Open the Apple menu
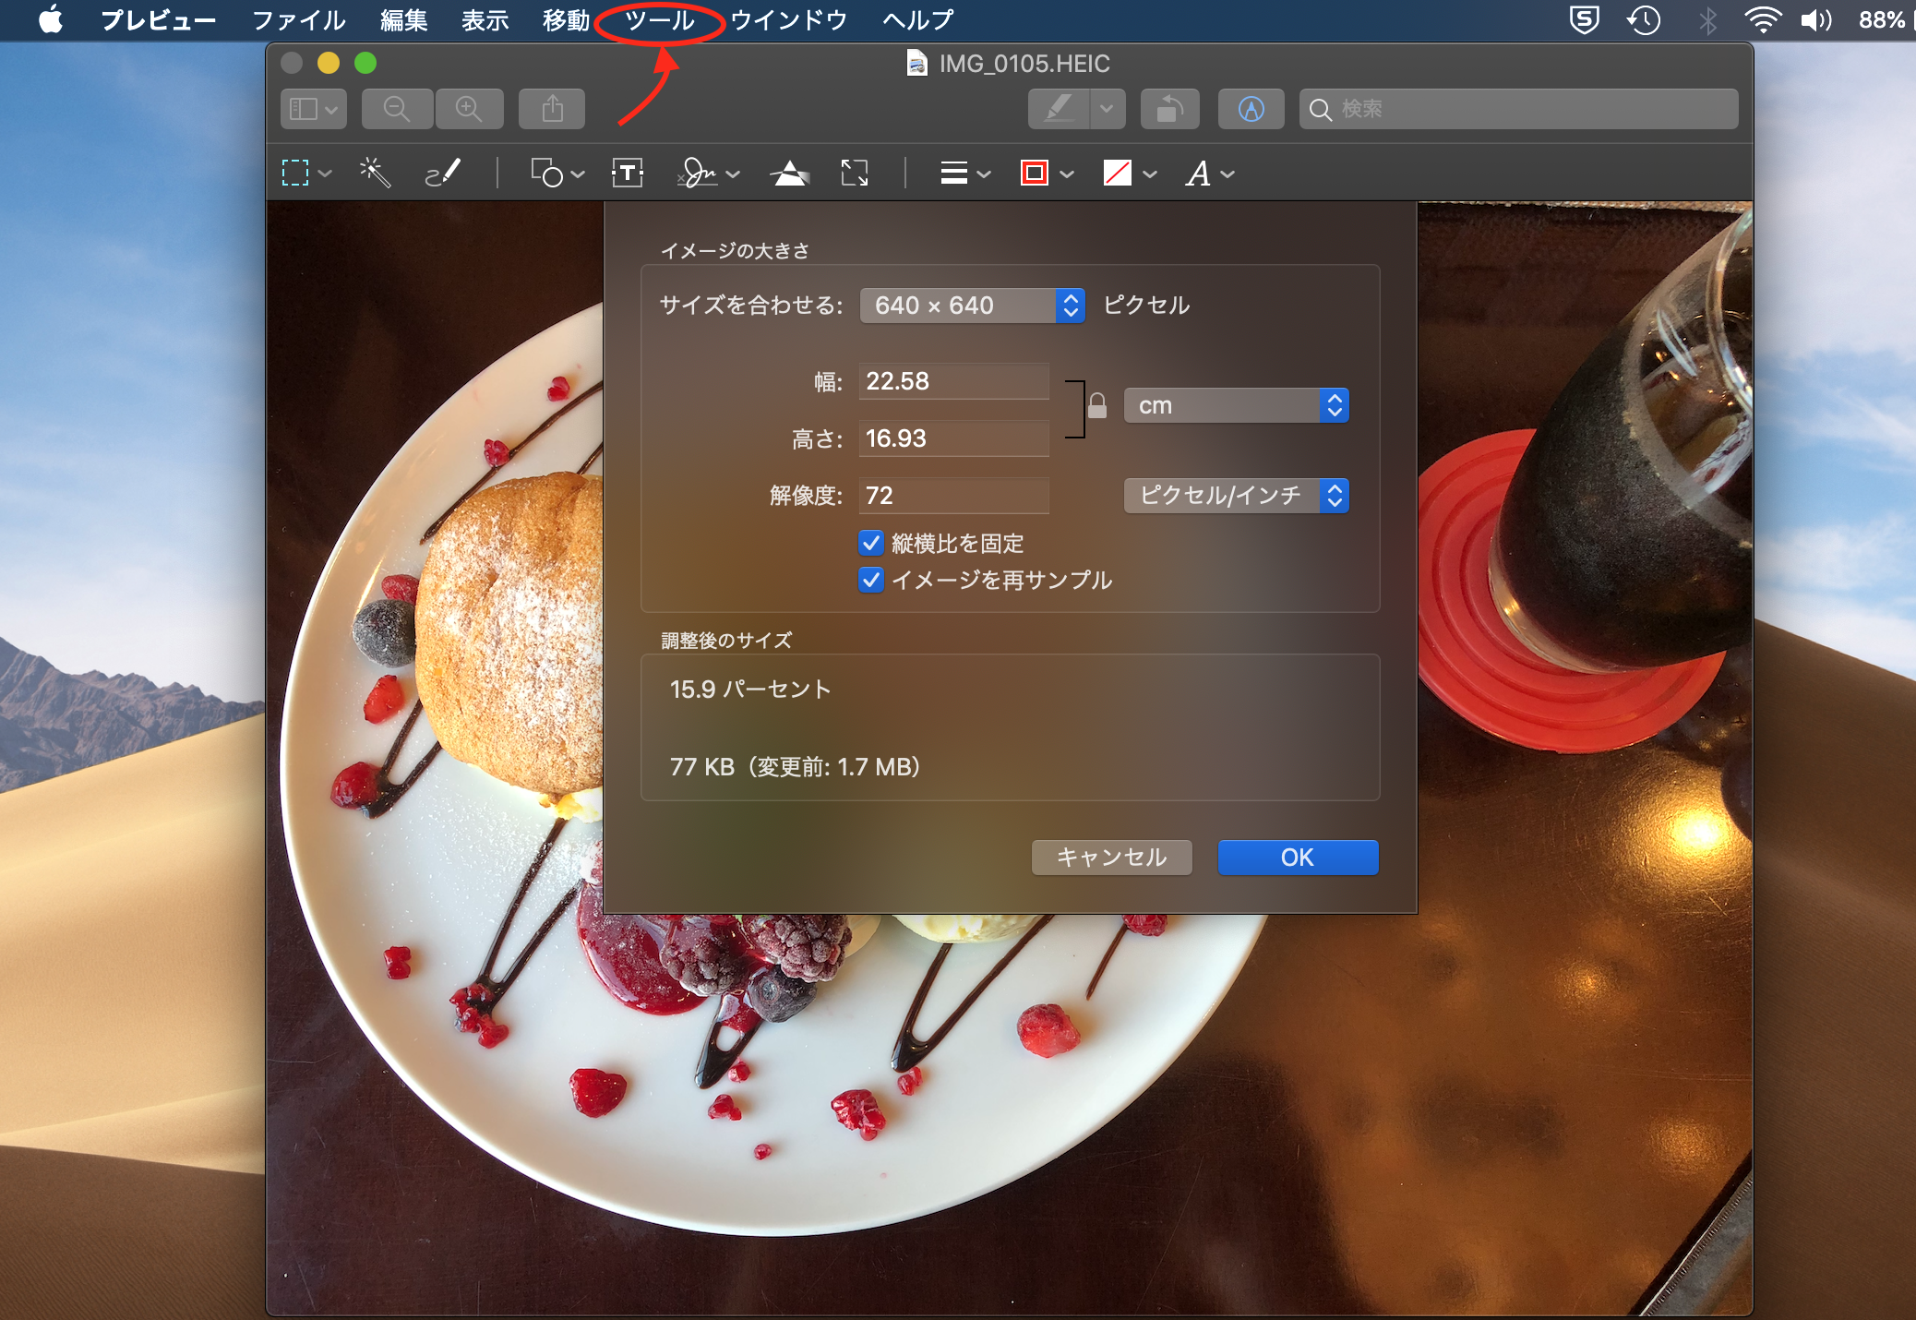Image resolution: width=1916 pixels, height=1320 pixels. (x=52, y=19)
